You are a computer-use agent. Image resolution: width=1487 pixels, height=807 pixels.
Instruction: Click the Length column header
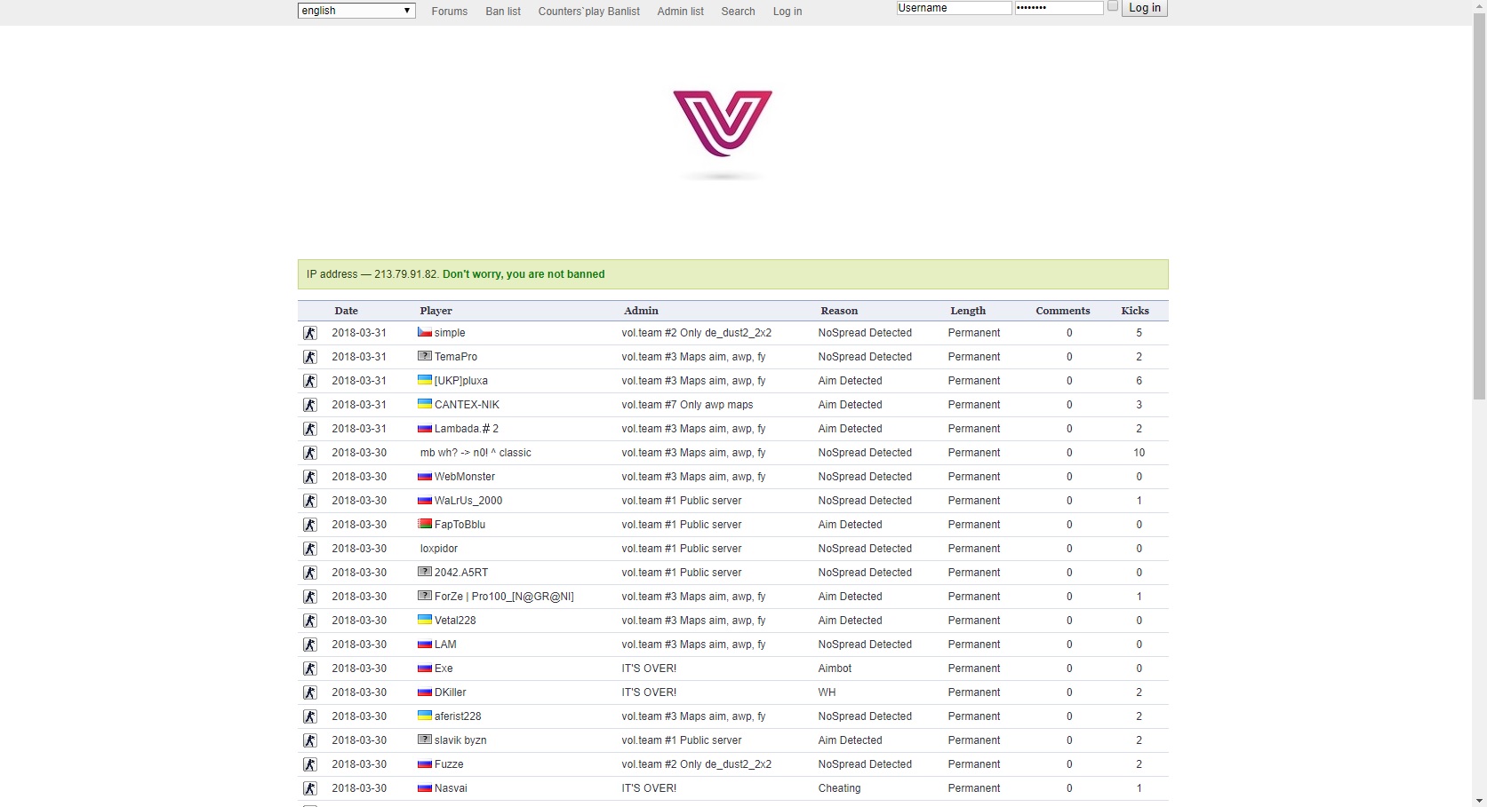click(968, 311)
